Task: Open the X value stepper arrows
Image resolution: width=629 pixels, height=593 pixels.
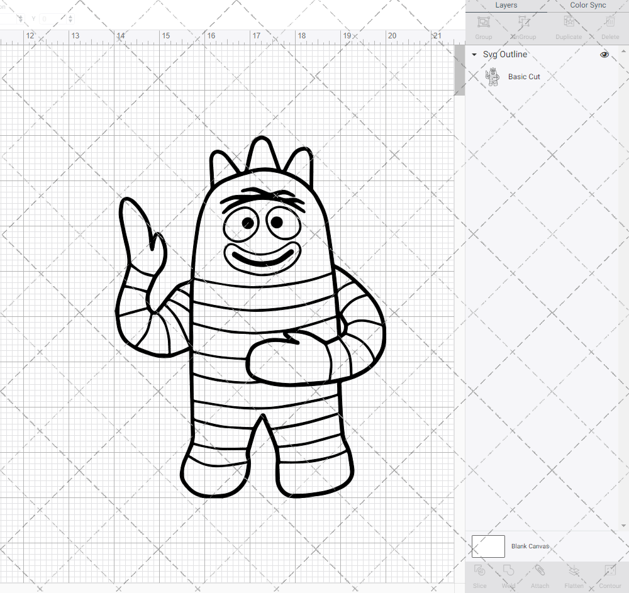Action: (x=22, y=18)
